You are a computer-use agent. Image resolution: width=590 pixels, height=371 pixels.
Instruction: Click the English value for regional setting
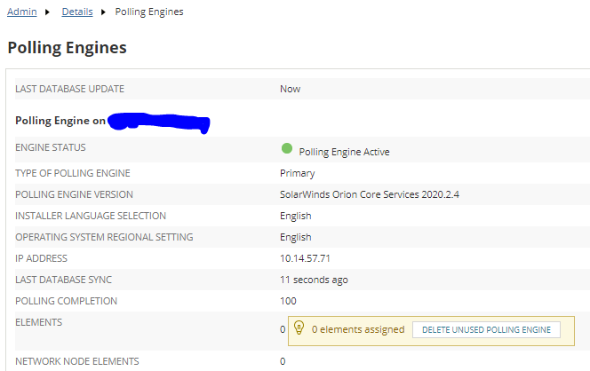296,238
